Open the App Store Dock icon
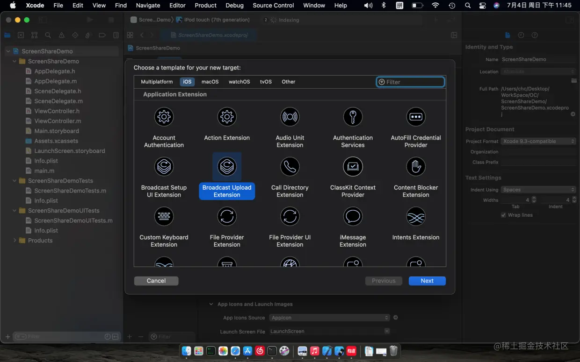 click(x=248, y=351)
